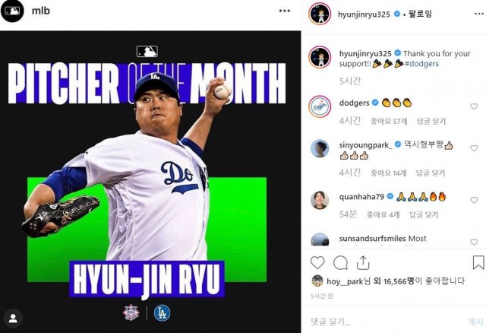Image resolution: width=486 pixels, height=333 pixels.
Task: Toggle like on the dodgers comment
Action: click(x=474, y=106)
